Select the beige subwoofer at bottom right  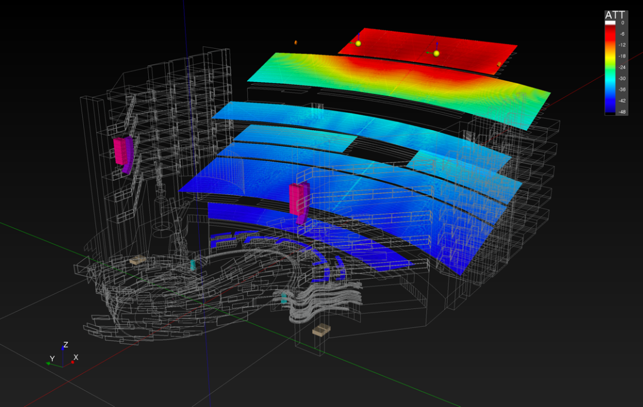[x=321, y=329]
